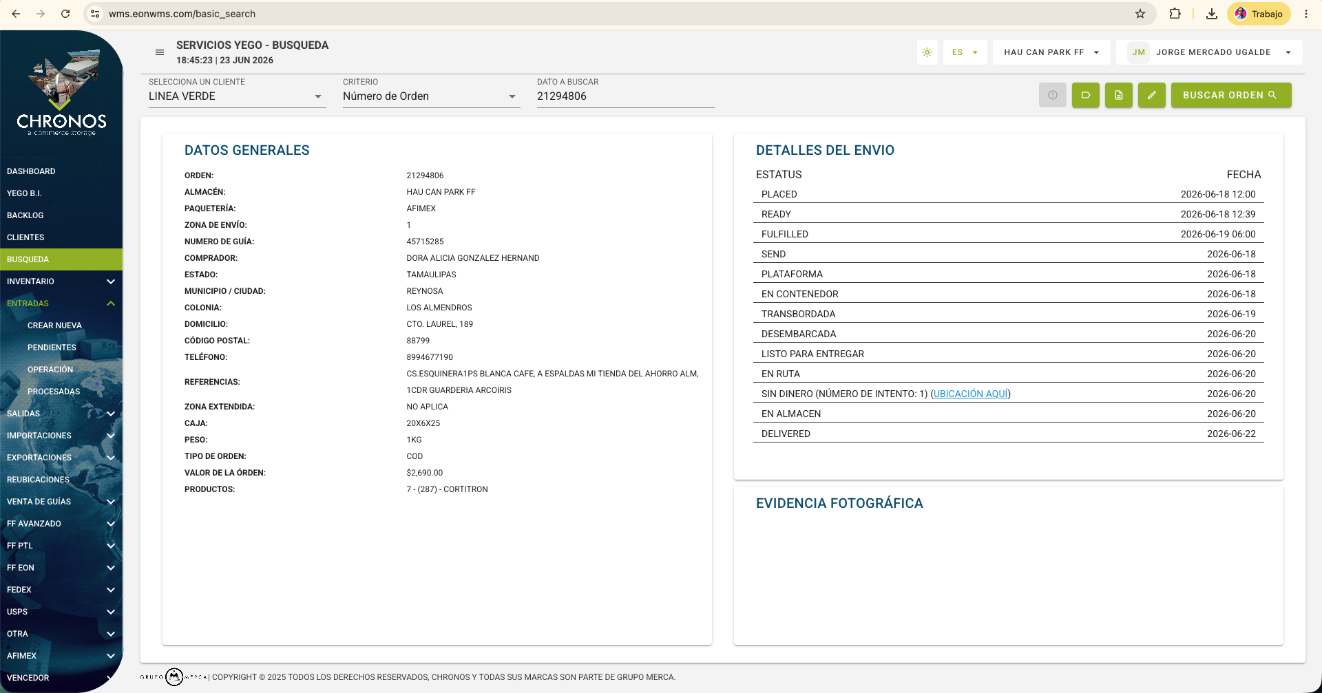Expand the FEDEX sidebar section
Viewport: 1322px width, 693px height.
[61, 590]
